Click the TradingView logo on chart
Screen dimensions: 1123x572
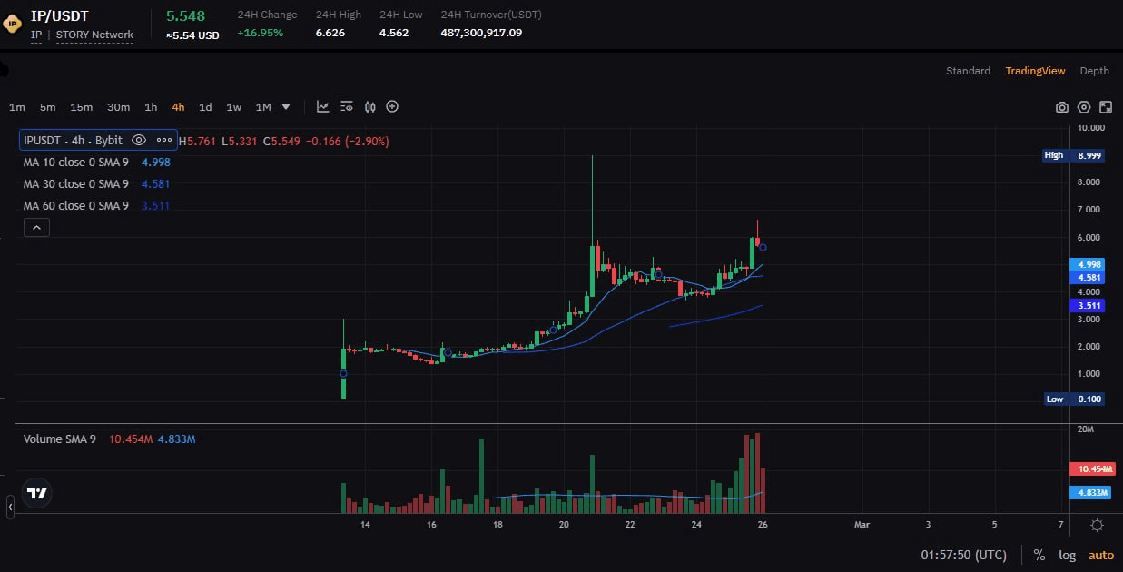point(37,493)
